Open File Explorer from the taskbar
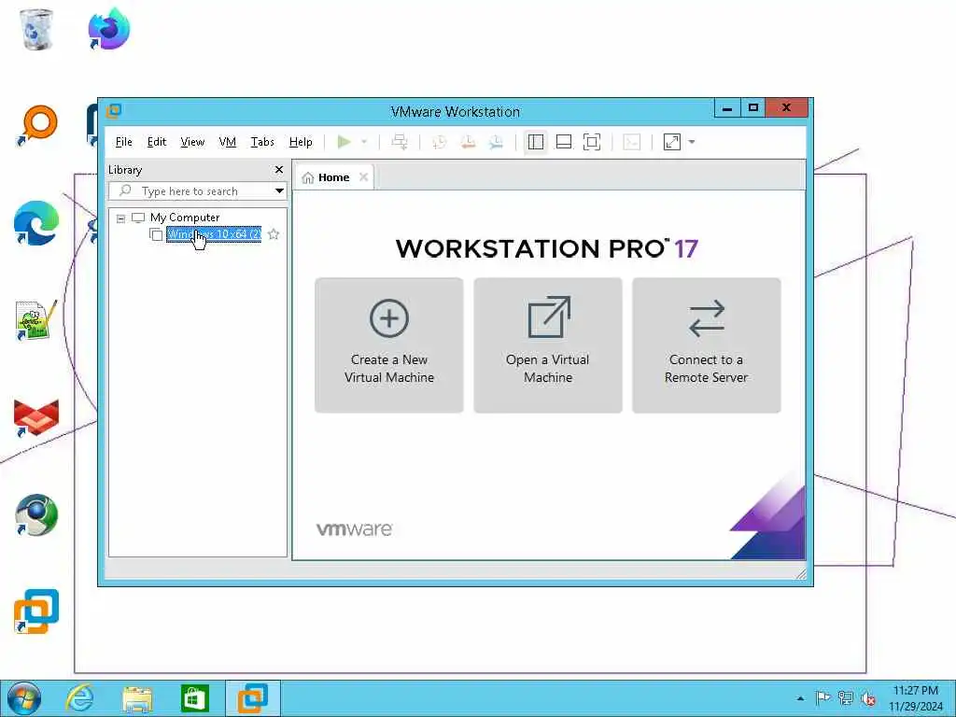Viewport: 956px width, 717px height. (x=137, y=698)
